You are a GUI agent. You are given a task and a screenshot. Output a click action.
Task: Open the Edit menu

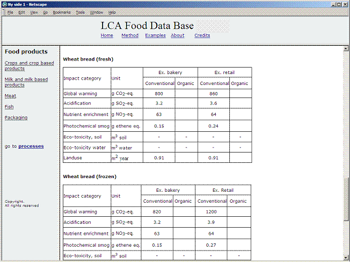[x=22, y=13]
